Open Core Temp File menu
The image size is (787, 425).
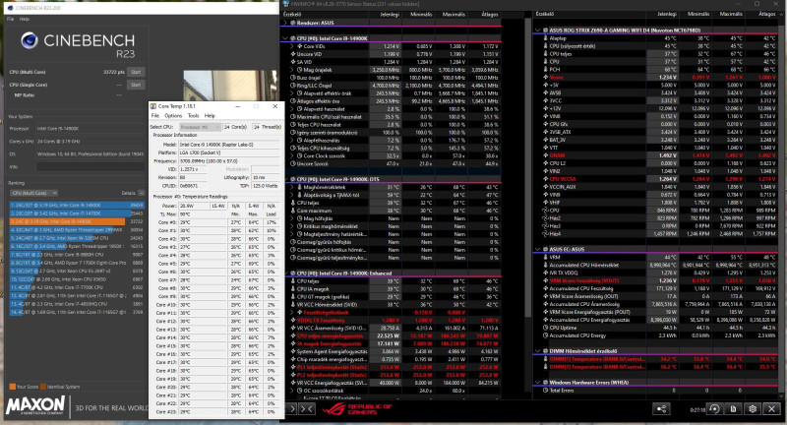coord(155,115)
